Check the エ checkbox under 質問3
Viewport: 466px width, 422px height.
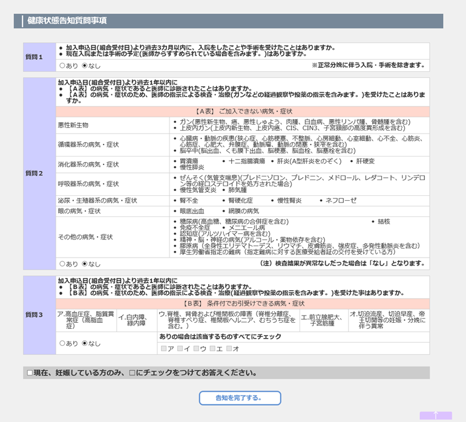(x=213, y=348)
